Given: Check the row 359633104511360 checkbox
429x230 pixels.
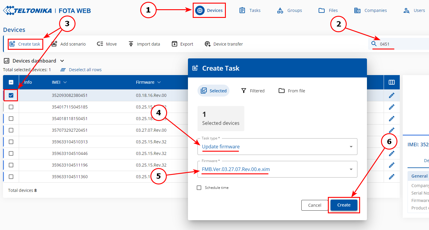Looking at the screenshot, I should click(x=11, y=177).
